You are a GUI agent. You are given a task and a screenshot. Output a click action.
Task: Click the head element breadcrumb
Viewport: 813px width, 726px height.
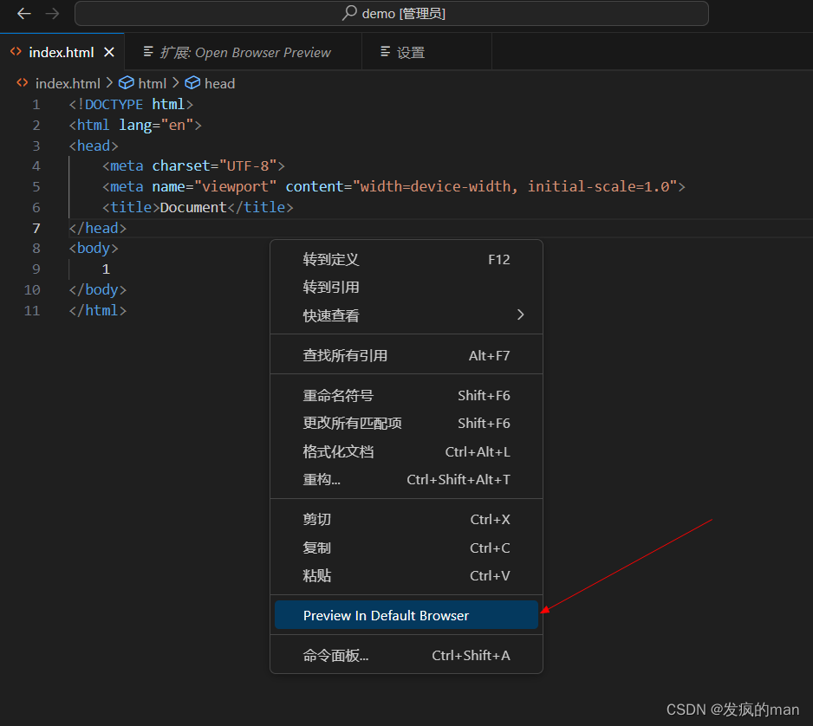(x=219, y=83)
